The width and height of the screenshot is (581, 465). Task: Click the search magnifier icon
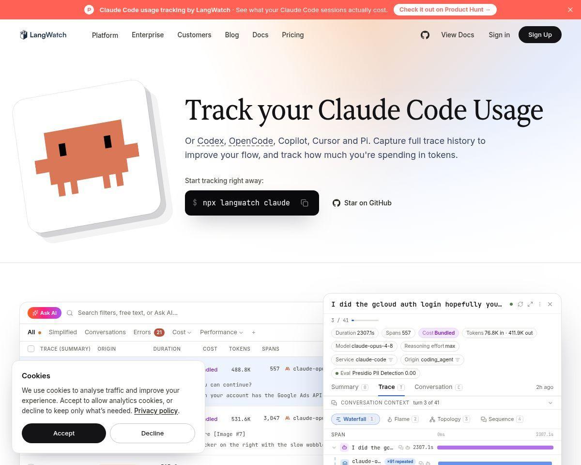click(70, 313)
